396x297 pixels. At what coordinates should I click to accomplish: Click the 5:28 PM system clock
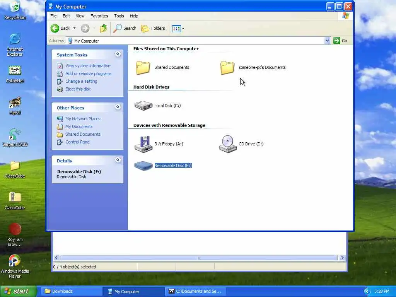tap(382, 292)
